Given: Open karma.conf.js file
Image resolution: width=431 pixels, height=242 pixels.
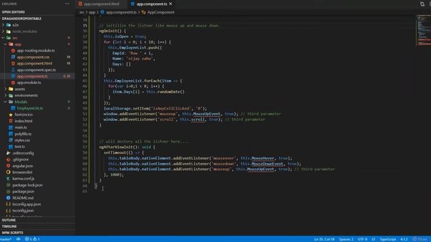Looking at the screenshot, I should tap(24, 179).
